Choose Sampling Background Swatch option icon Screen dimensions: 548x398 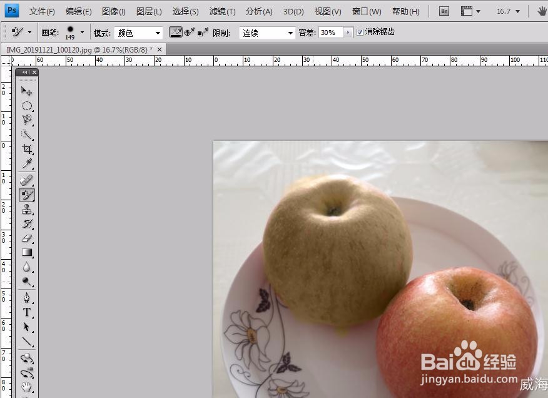203,33
